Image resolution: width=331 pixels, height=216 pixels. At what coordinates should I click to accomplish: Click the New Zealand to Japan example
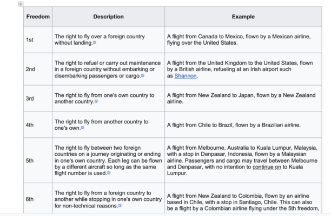[241, 99]
